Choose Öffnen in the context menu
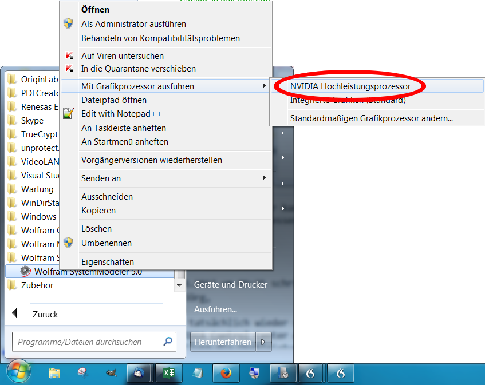485x385 pixels. (x=95, y=10)
